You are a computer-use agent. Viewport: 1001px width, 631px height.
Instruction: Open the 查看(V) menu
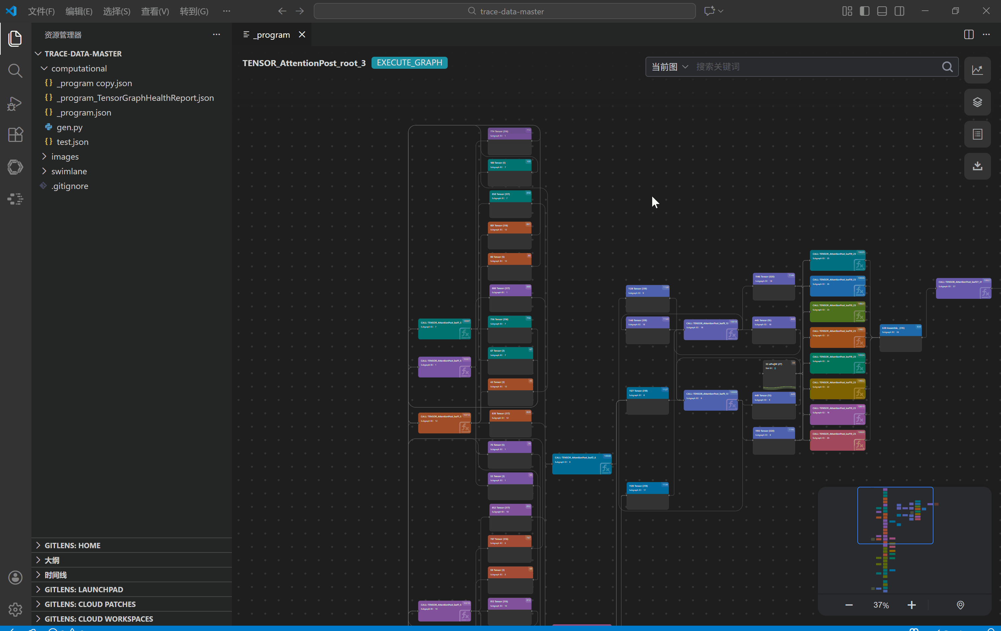tap(155, 11)
